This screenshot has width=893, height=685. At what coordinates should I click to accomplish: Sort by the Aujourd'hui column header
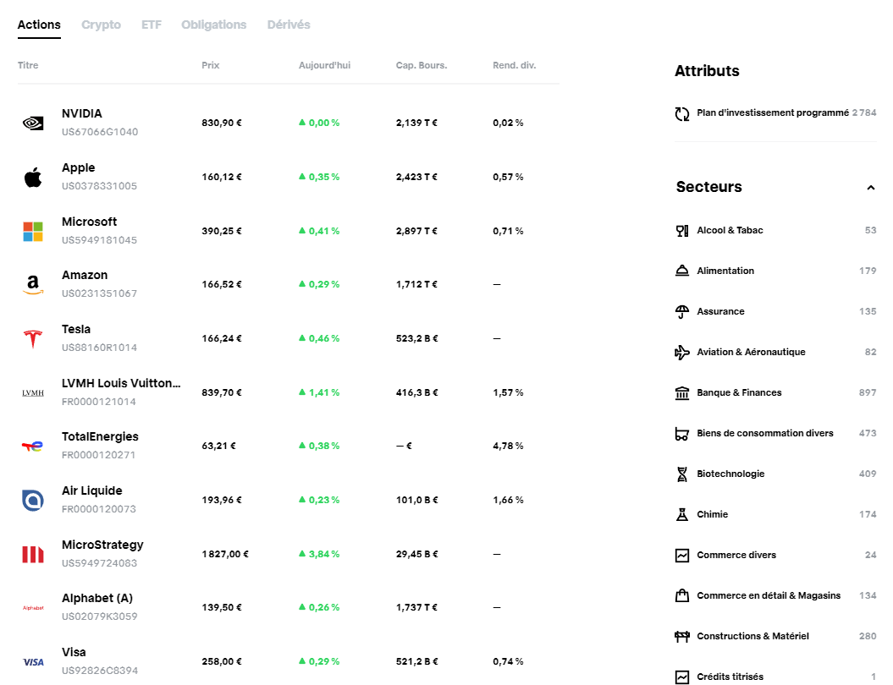click(325, 65)
